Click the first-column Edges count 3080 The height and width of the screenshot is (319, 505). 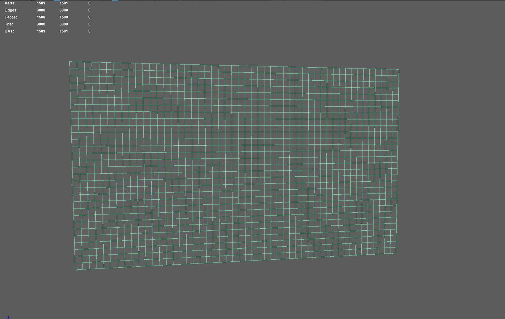click(x=41, y=10)
